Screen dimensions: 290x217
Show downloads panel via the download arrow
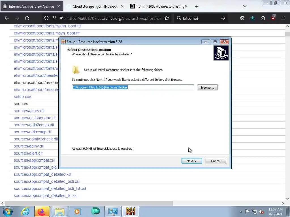point(252,18)
